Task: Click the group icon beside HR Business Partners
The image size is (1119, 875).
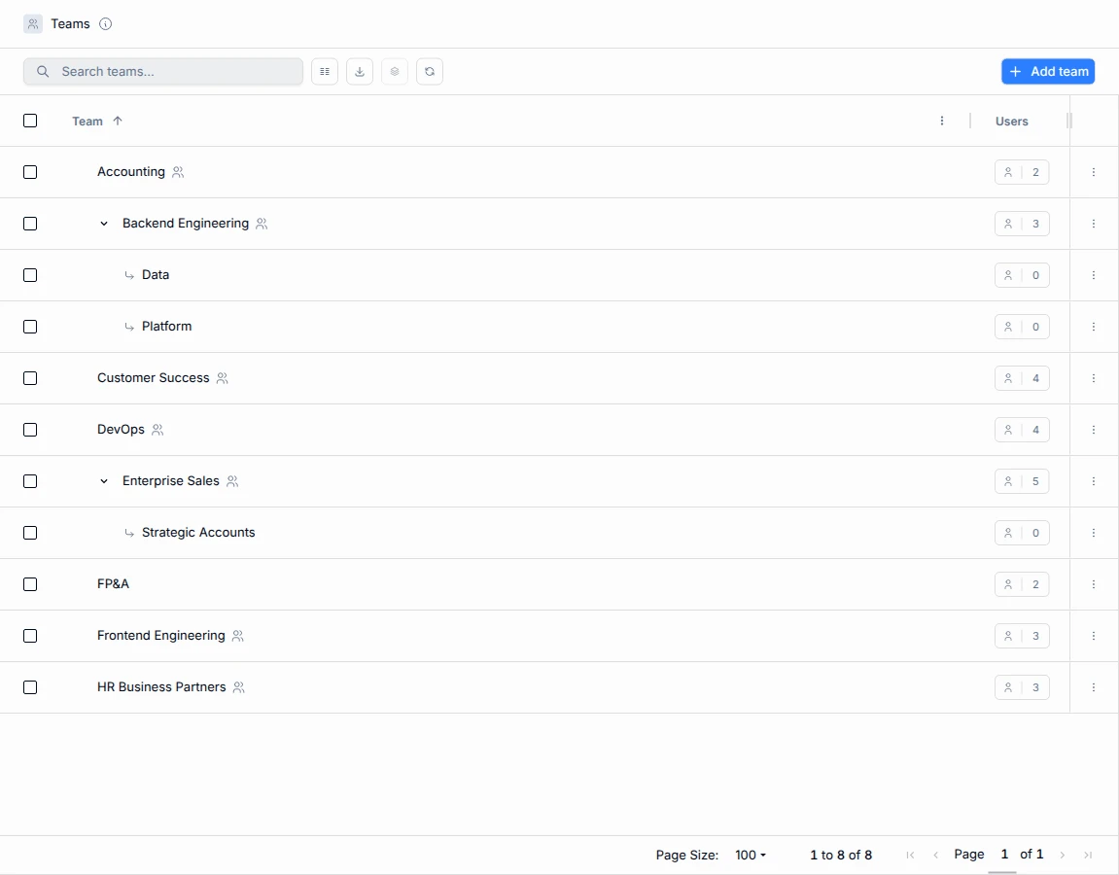Action: click(x=239, y=687)
